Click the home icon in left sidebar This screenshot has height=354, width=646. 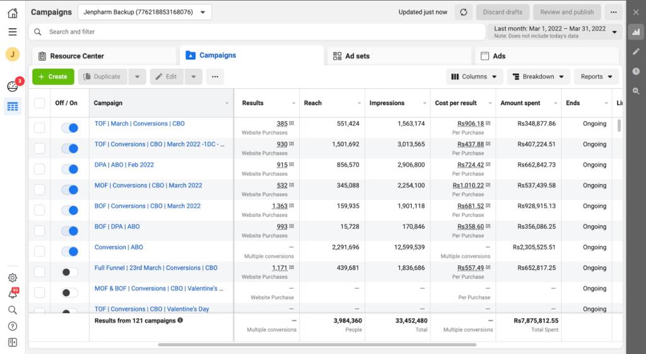tap(13, 13)
